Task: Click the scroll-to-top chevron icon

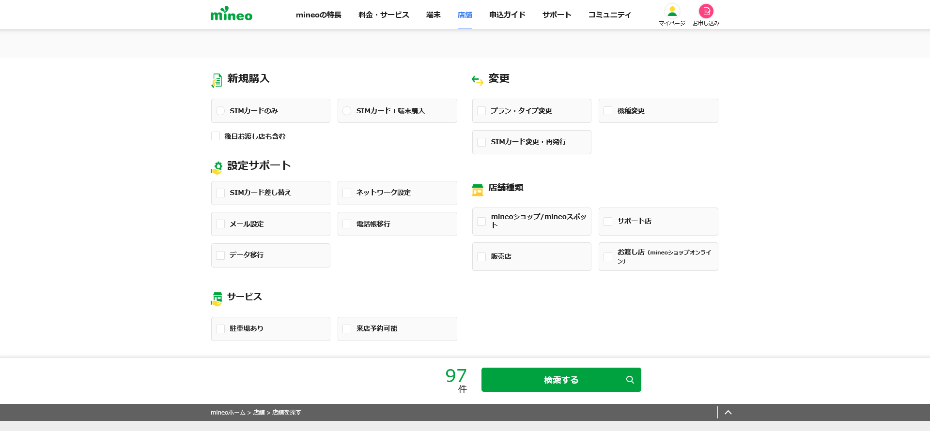Action: tap(728, 413)
